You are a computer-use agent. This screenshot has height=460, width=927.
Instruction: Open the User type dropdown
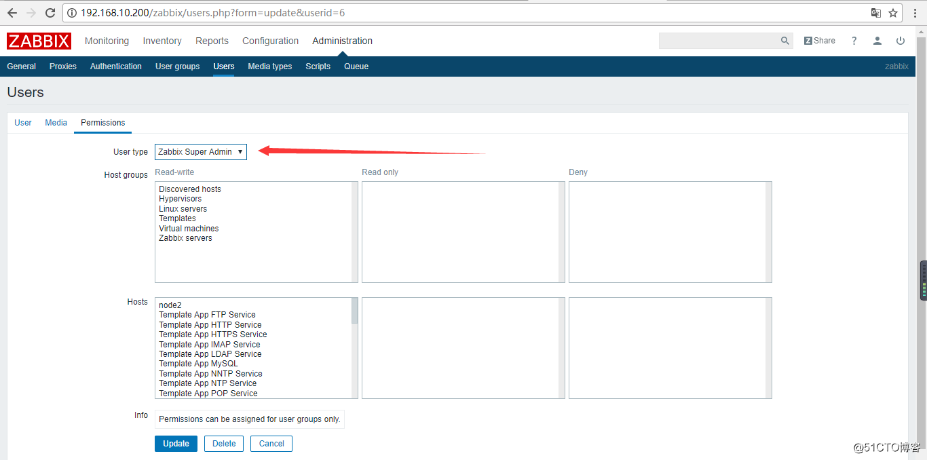click(x=201, y=152)
